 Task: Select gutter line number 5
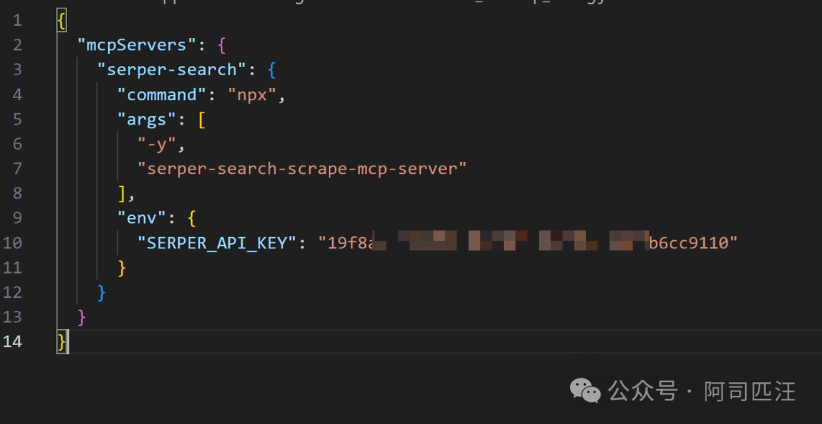click(x=18, y=119)
